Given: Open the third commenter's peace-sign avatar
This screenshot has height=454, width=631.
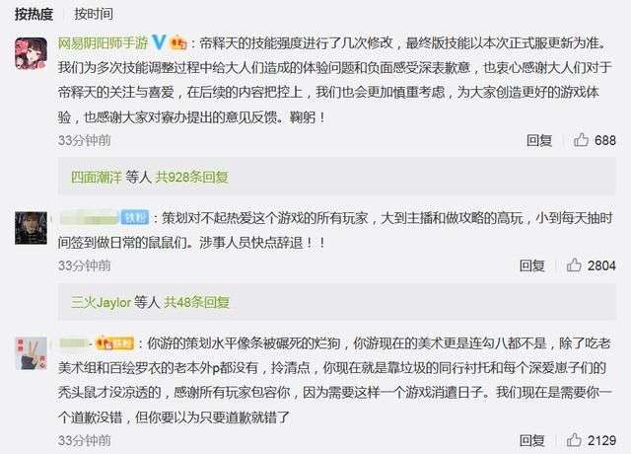Looking at the screenshot, I should (x=31, y=353).
